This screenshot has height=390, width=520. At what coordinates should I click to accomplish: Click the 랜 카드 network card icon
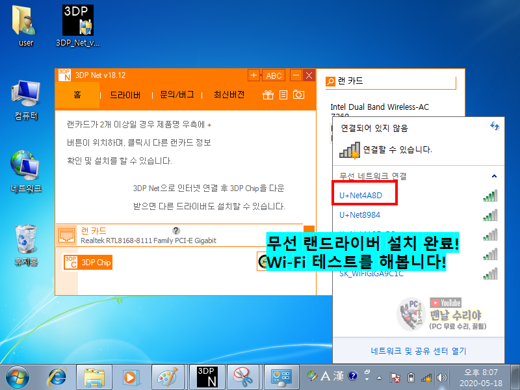pyautogui.click(x=67, y=235)
